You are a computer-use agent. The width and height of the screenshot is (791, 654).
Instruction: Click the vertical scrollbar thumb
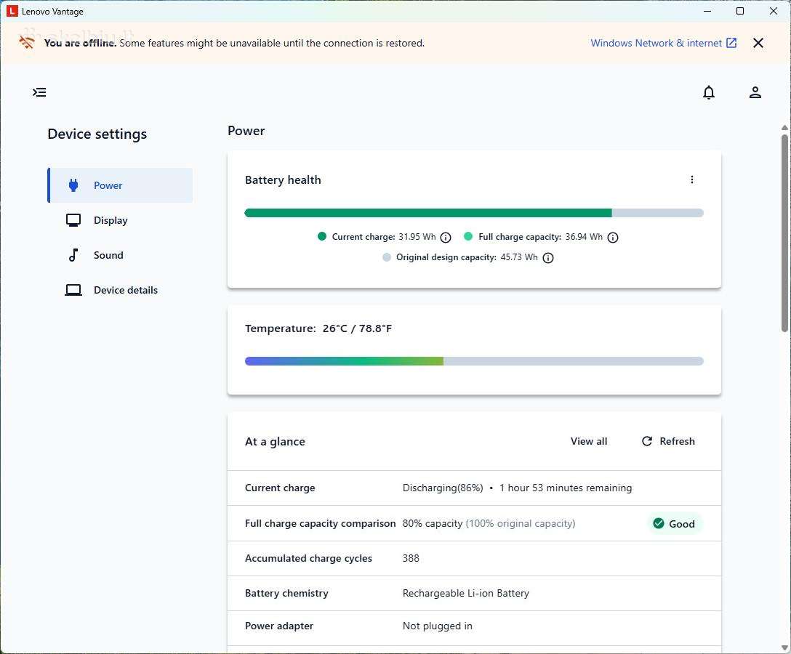click(x=785, y=233)
